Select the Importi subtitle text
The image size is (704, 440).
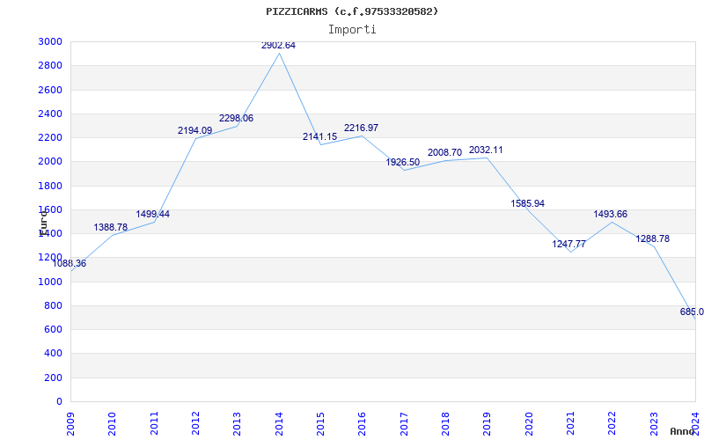pos(352,30)
